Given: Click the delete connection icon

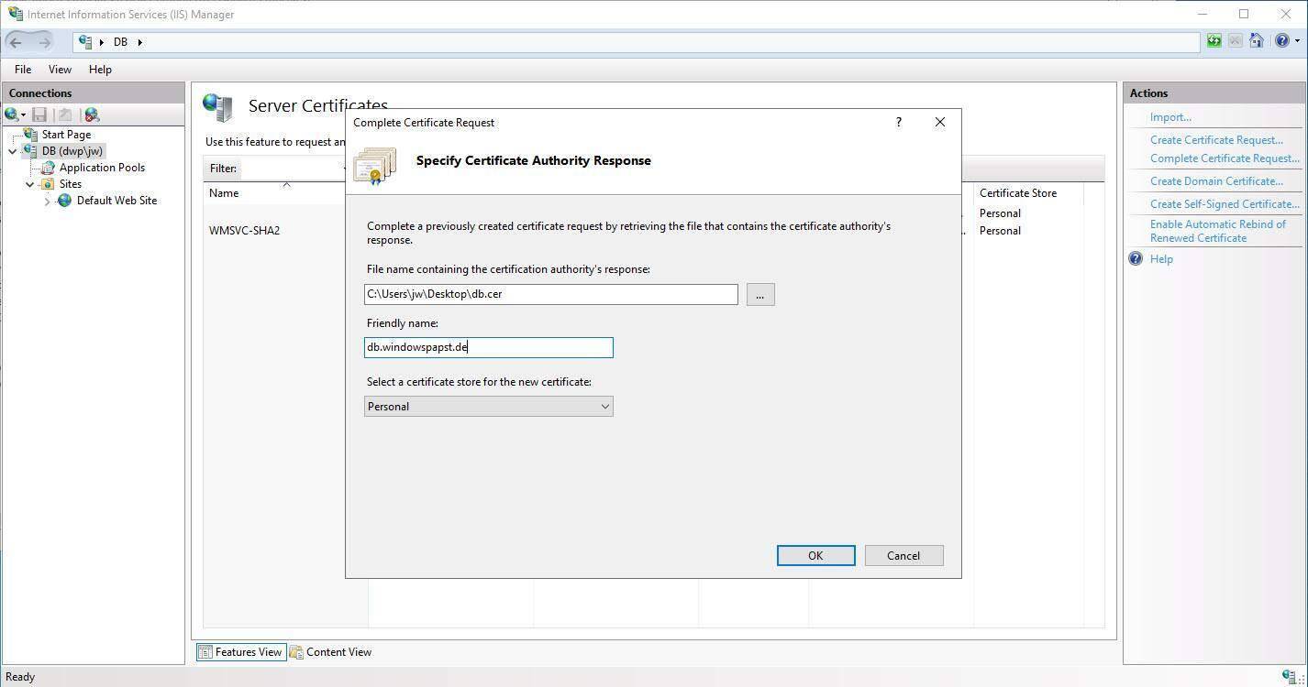Looking at the screenshot, I should point(91,114).
